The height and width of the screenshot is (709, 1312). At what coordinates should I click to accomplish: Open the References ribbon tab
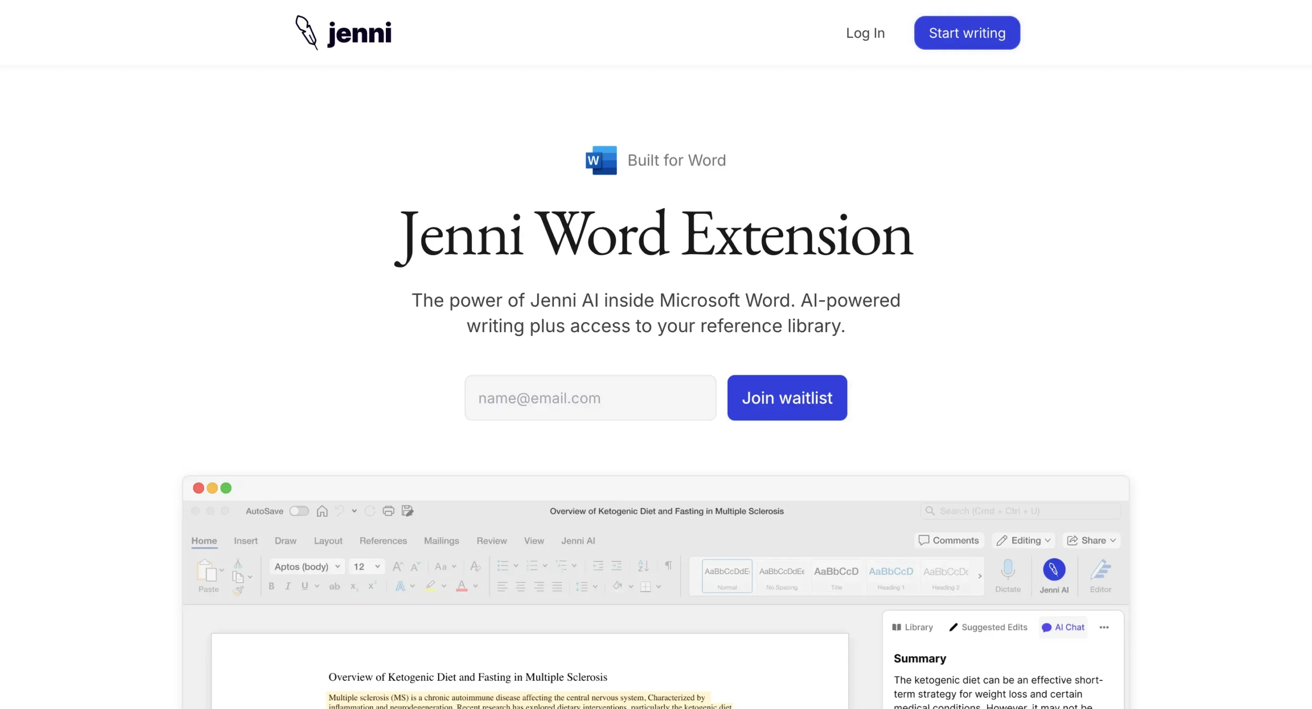point(383,541)
